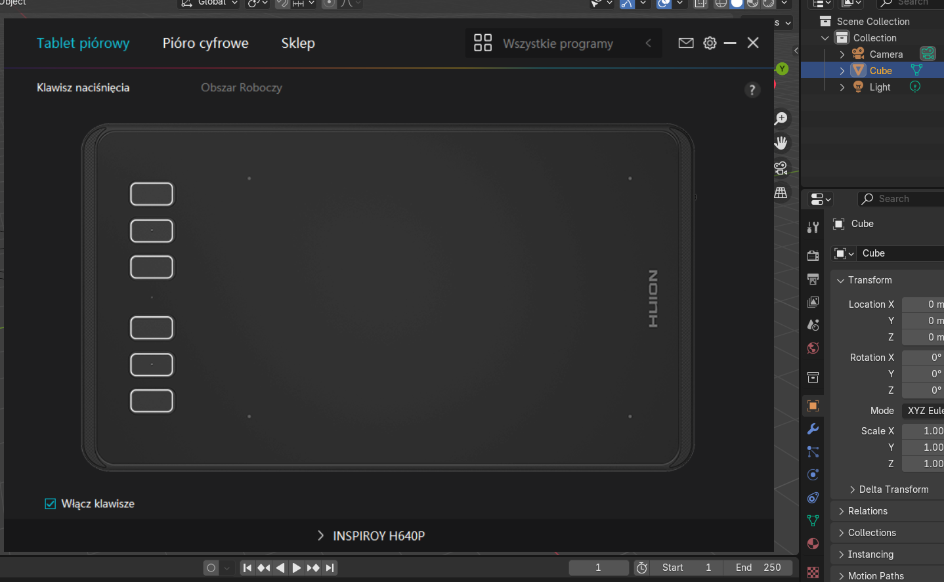Open the View Layer properties tab

(x=813, y=302)
